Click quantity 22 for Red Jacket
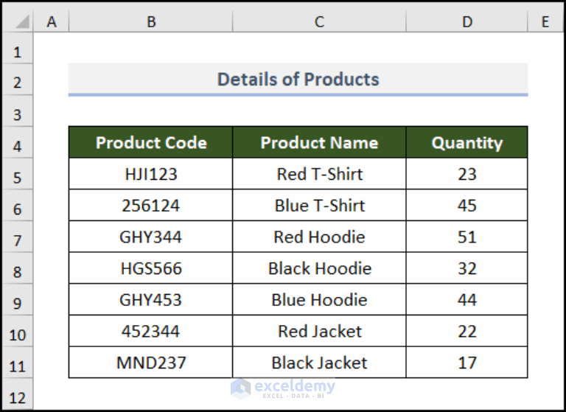 coord(467,331)
